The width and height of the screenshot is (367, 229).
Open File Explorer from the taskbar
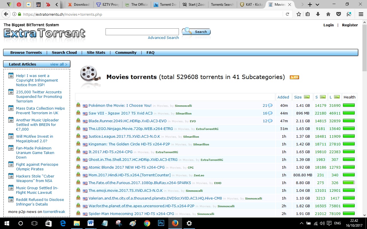point(77,223)
